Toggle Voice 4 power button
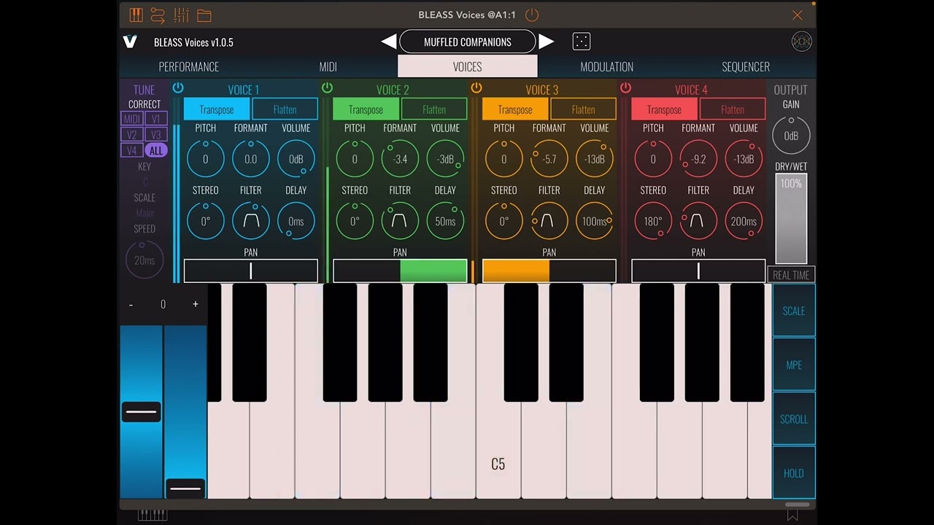The width and height of the screenshot is (934, 525). coord(625,88)
